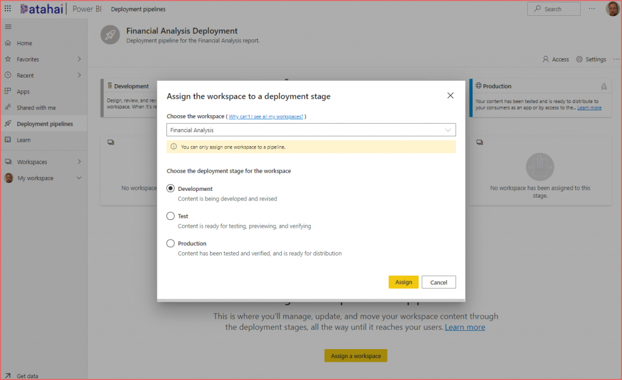
Task: Click the Production stage lightning rules icon
Action: point(604,86)
